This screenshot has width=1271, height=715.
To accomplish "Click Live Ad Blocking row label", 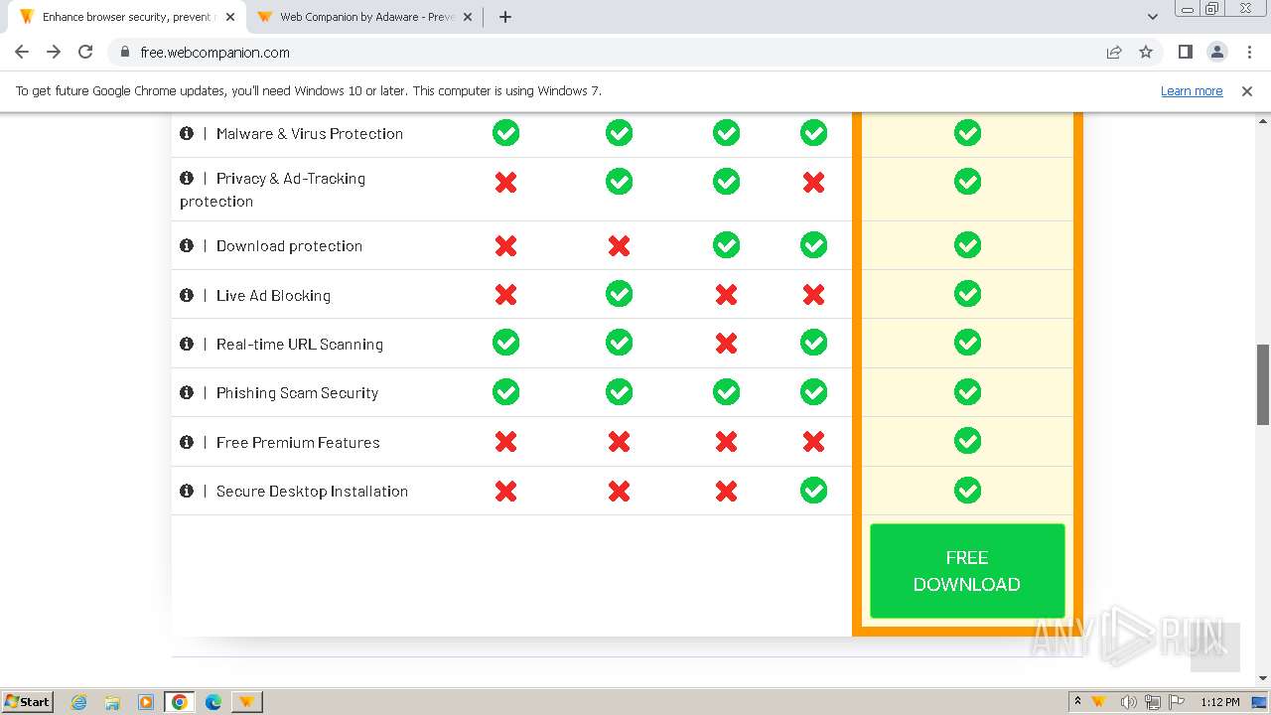I will pyautogui.click(x=273, y=295).
